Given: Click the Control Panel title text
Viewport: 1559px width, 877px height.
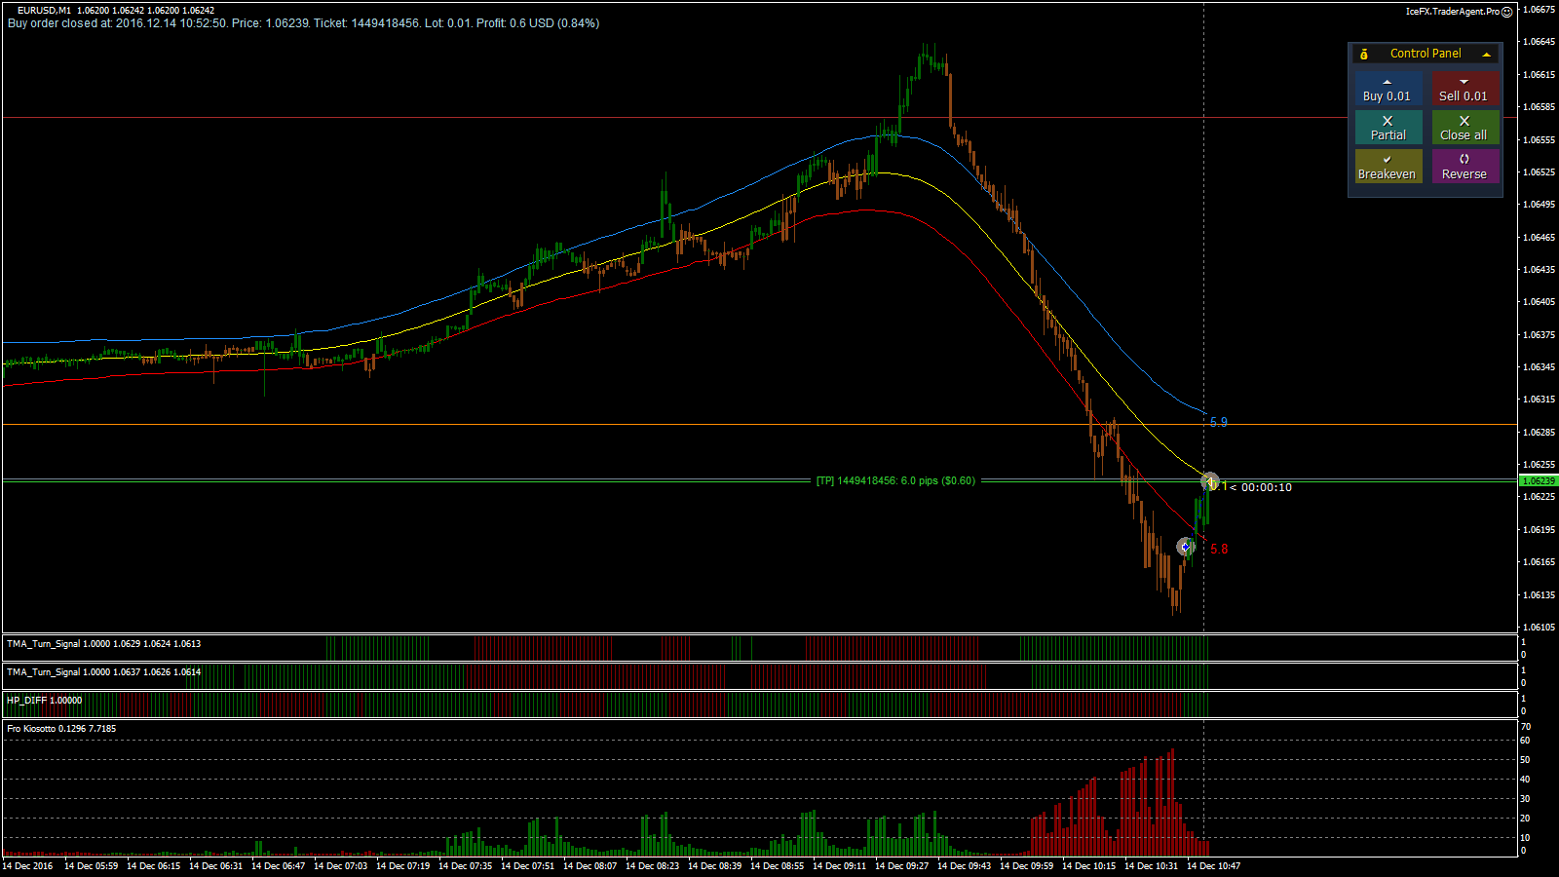Looking at the screenshot, I should click(1426, 54).
